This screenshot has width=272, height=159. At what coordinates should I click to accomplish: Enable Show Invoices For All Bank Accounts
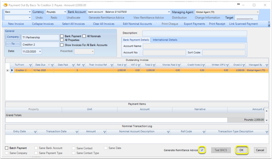62,45
